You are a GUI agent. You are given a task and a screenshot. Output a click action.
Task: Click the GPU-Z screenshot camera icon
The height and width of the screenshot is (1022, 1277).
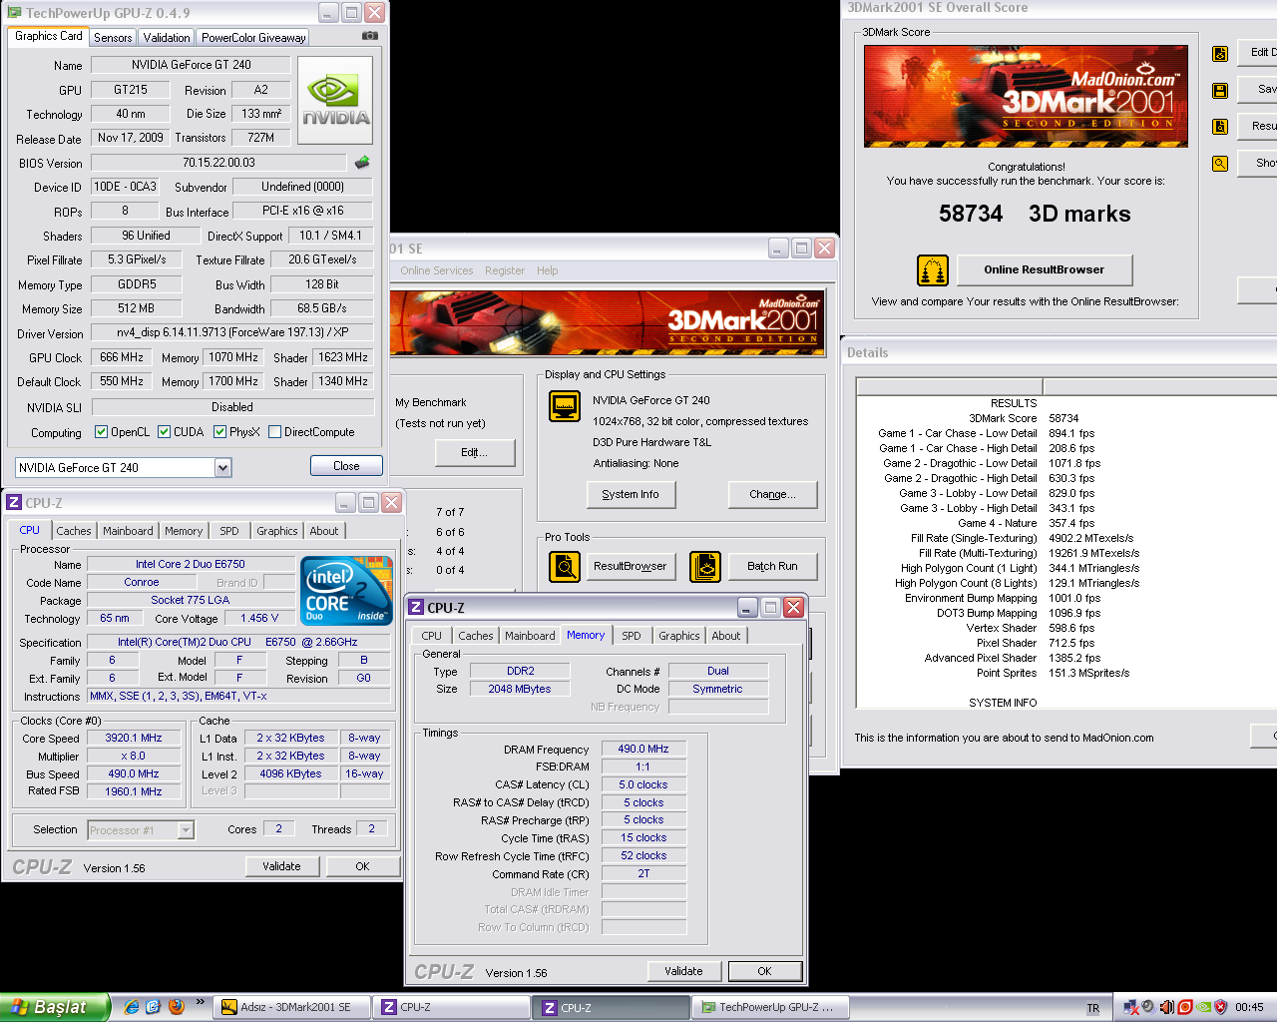click(x=370, y=36)
